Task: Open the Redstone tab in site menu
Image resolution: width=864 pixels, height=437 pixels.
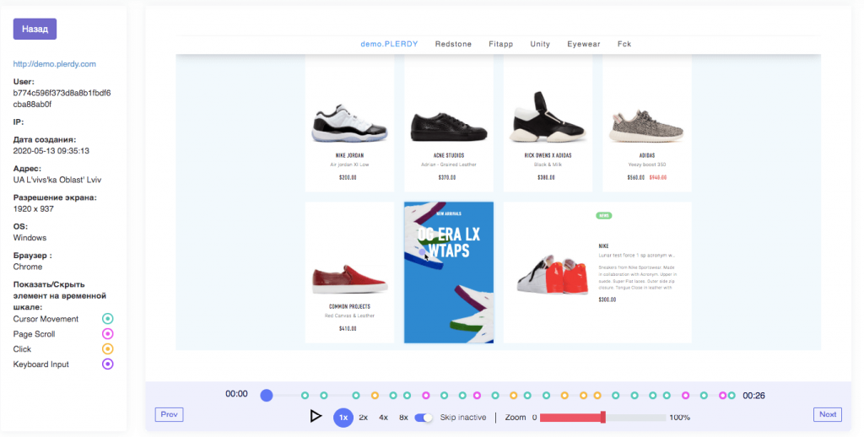Action: tap(453, 44)
